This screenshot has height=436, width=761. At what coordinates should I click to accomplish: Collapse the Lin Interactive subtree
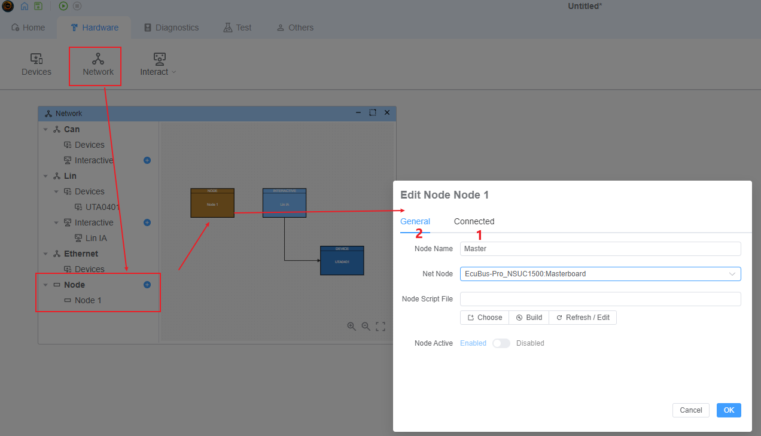click(x=56, y=222)
